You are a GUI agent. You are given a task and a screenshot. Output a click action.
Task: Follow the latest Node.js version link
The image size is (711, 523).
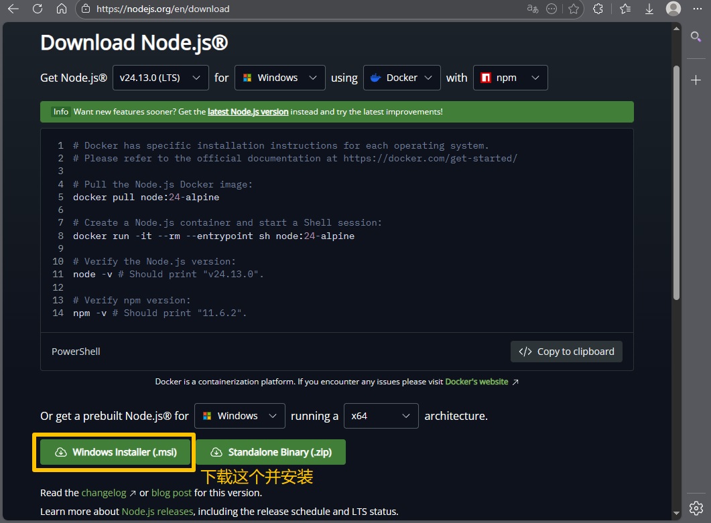[x=248, y=112]
